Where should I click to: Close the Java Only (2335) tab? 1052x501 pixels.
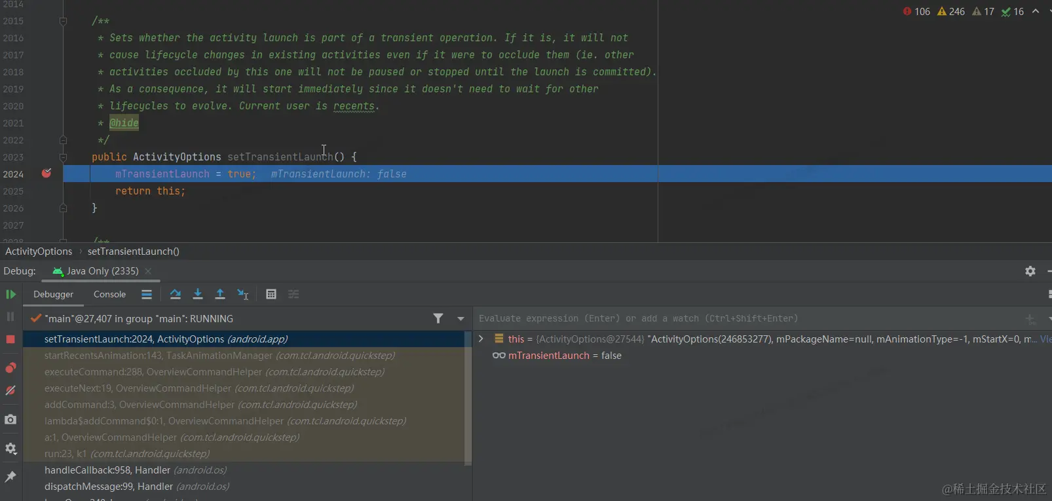[148, 271]
